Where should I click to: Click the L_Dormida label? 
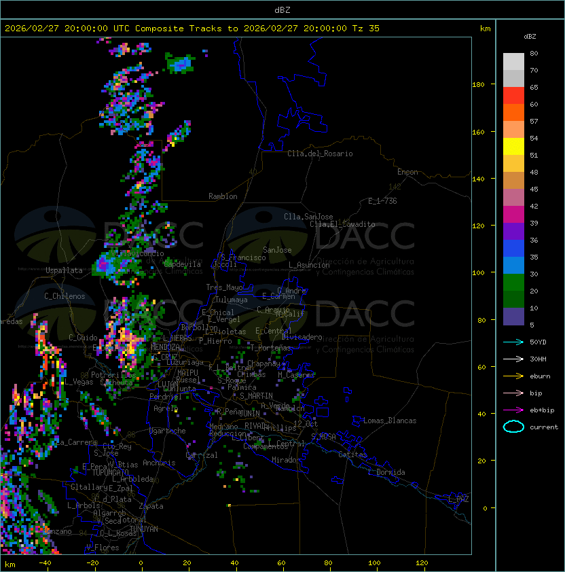(386, 472)
